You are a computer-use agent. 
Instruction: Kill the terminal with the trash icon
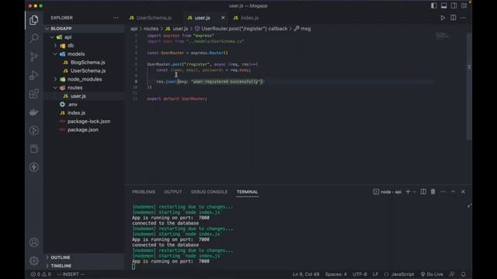click(433, 191)
